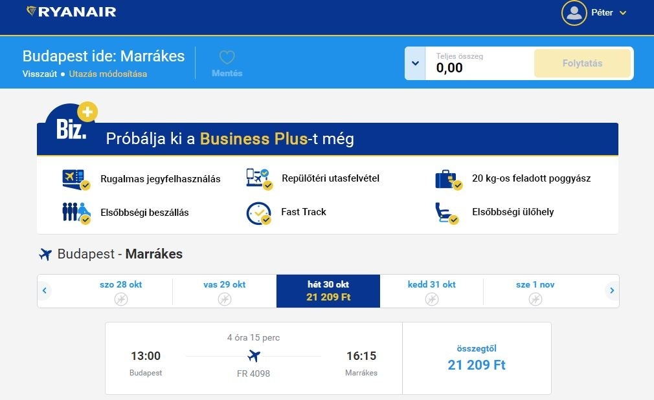Select the kedd 31 okt date tab
654x400 pixels.
point(431,291)
